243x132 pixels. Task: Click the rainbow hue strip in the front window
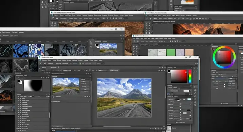coord(190,76)
